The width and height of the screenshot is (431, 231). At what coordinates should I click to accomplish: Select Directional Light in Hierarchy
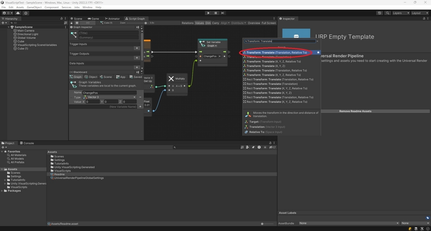coord(28,34)
